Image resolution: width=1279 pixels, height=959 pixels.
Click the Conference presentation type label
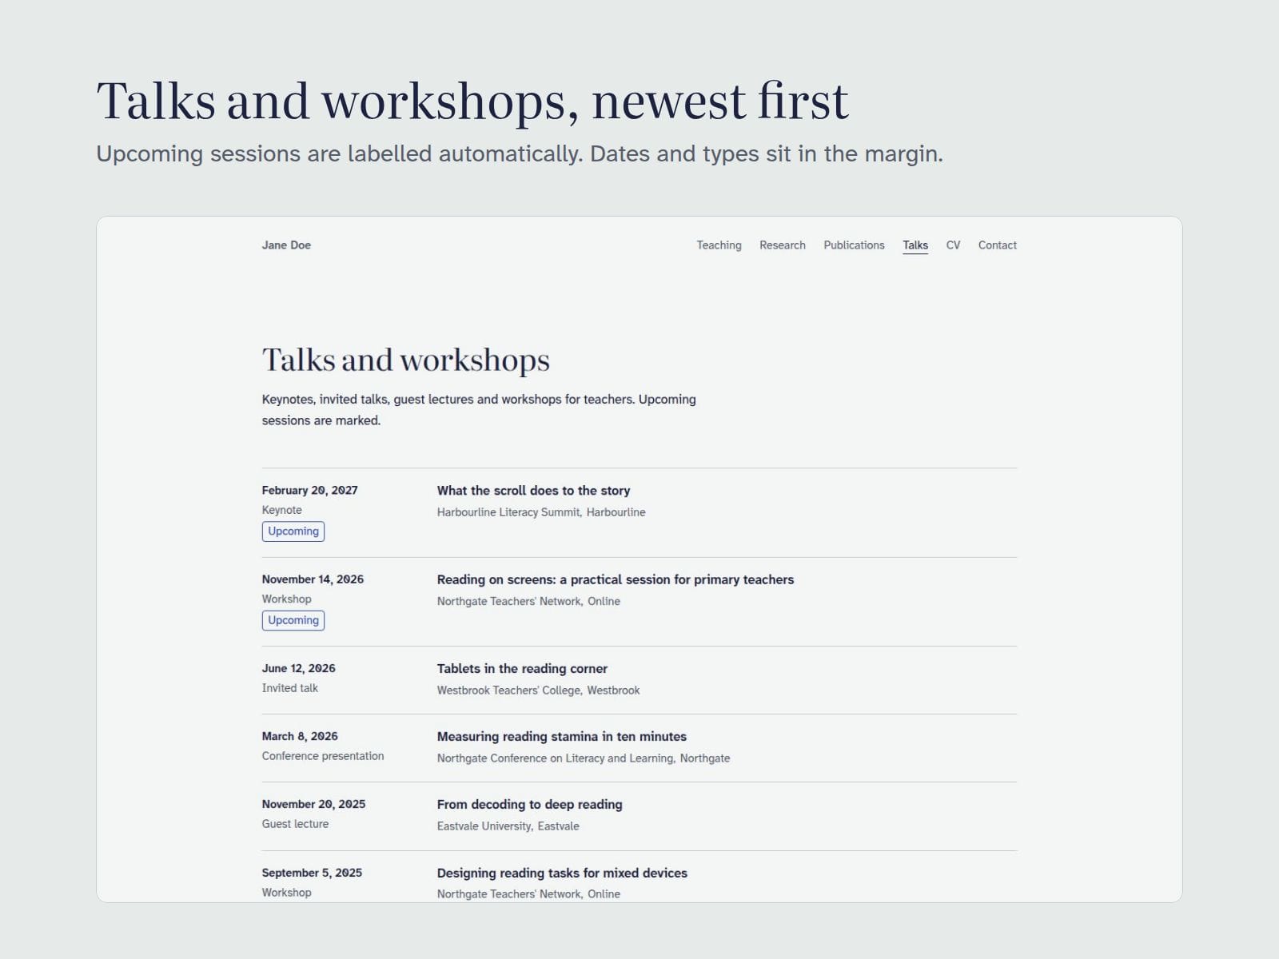[x=323, y=756]
